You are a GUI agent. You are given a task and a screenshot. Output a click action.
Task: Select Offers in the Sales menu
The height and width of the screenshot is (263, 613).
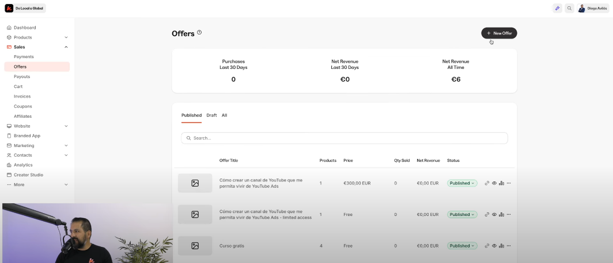point(37,67)
